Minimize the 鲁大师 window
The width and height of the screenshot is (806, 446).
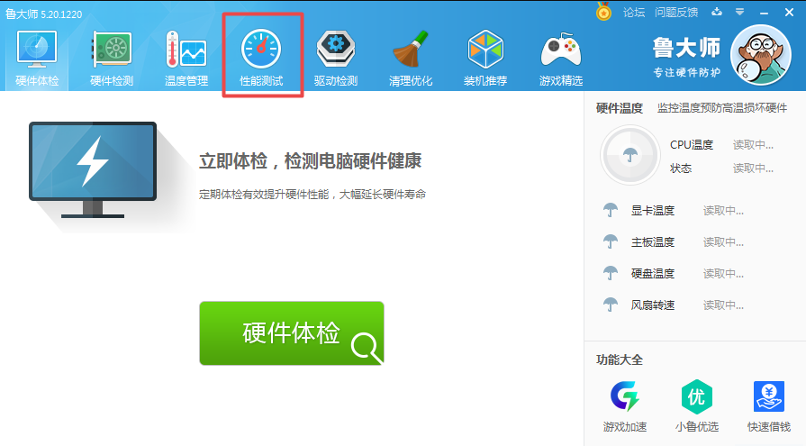tap(764, 13)
